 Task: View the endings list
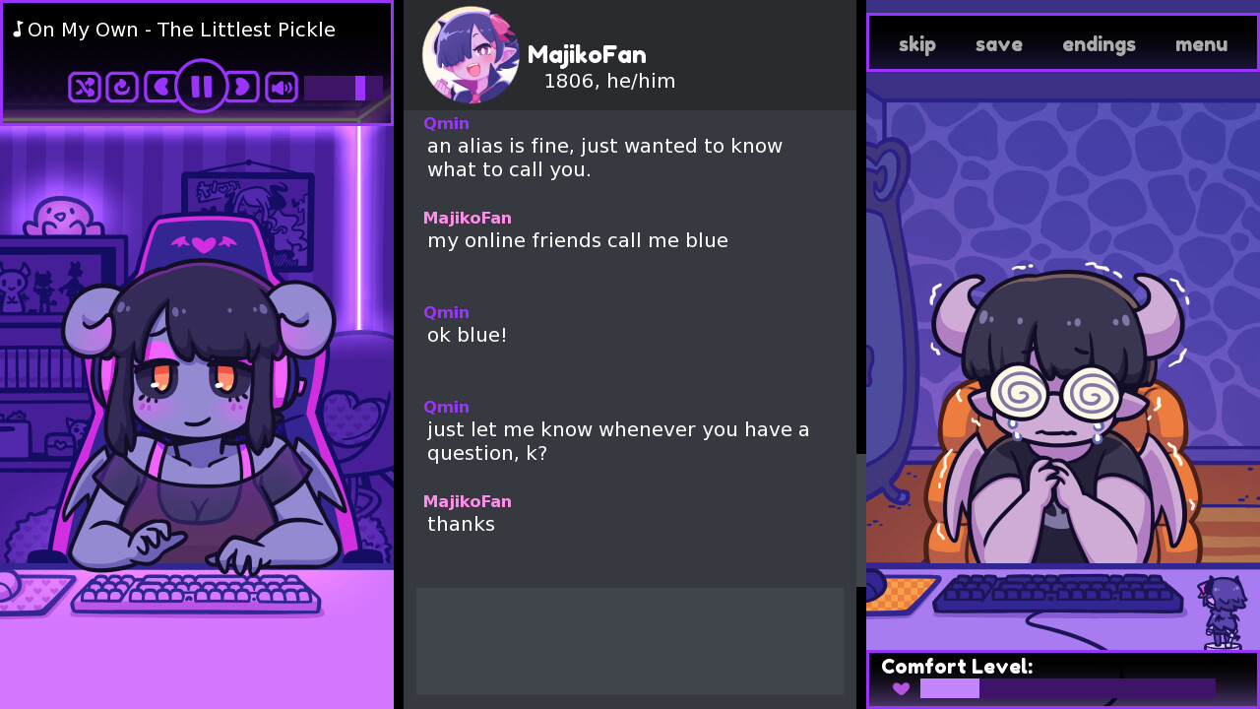[x=1100, y=44]
